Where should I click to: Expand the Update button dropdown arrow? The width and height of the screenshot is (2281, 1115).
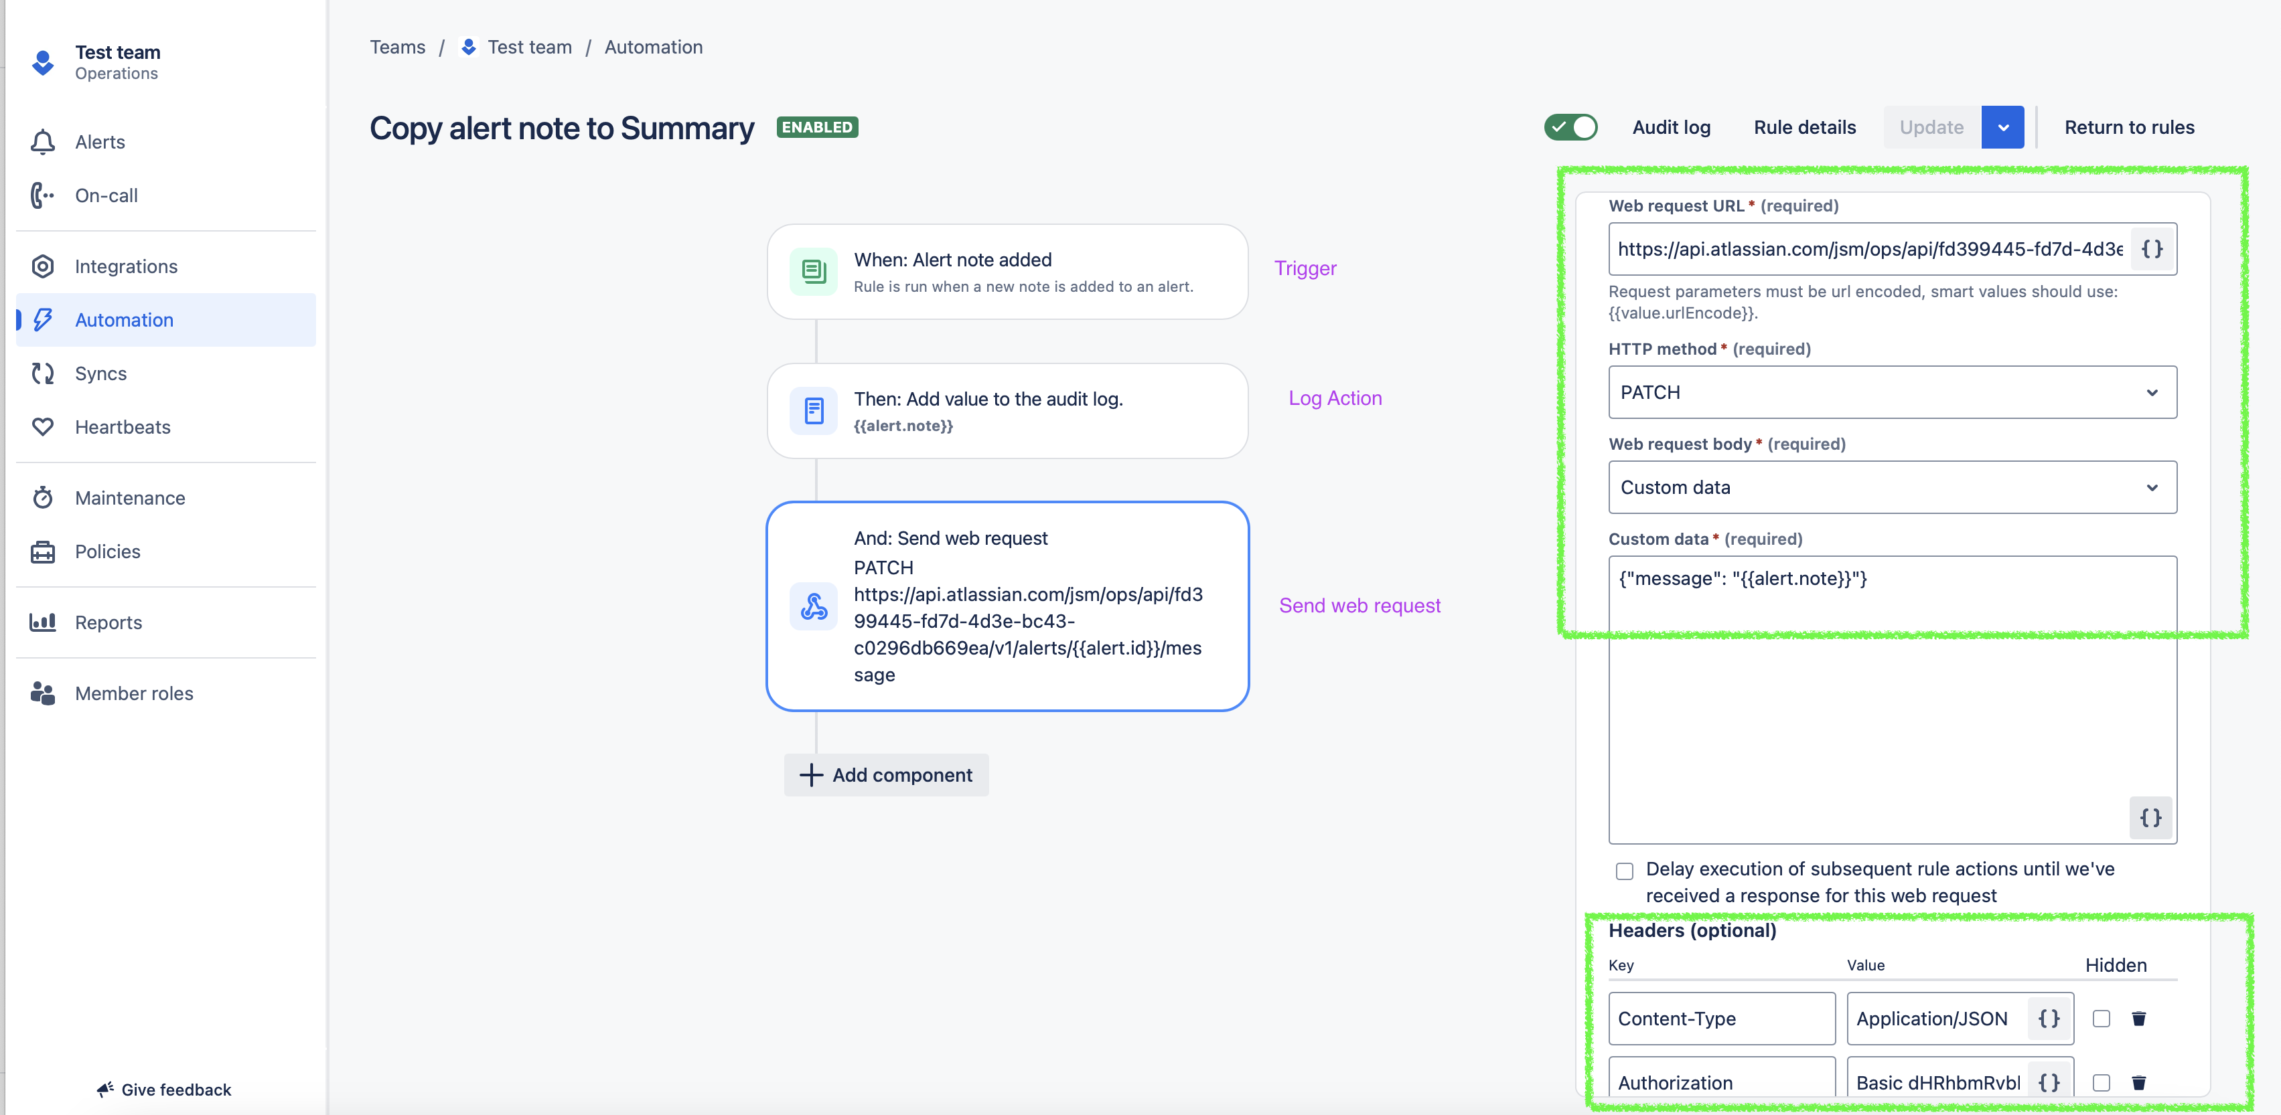point(2002,127)
